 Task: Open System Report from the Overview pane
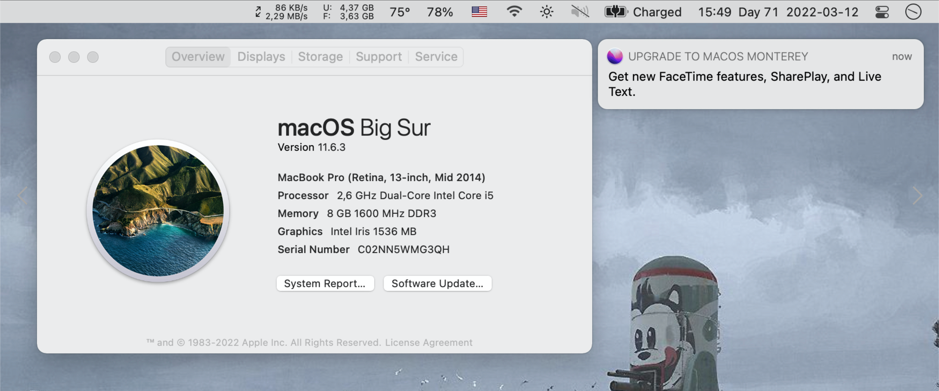pyautogui.click(x=325, y=283)
